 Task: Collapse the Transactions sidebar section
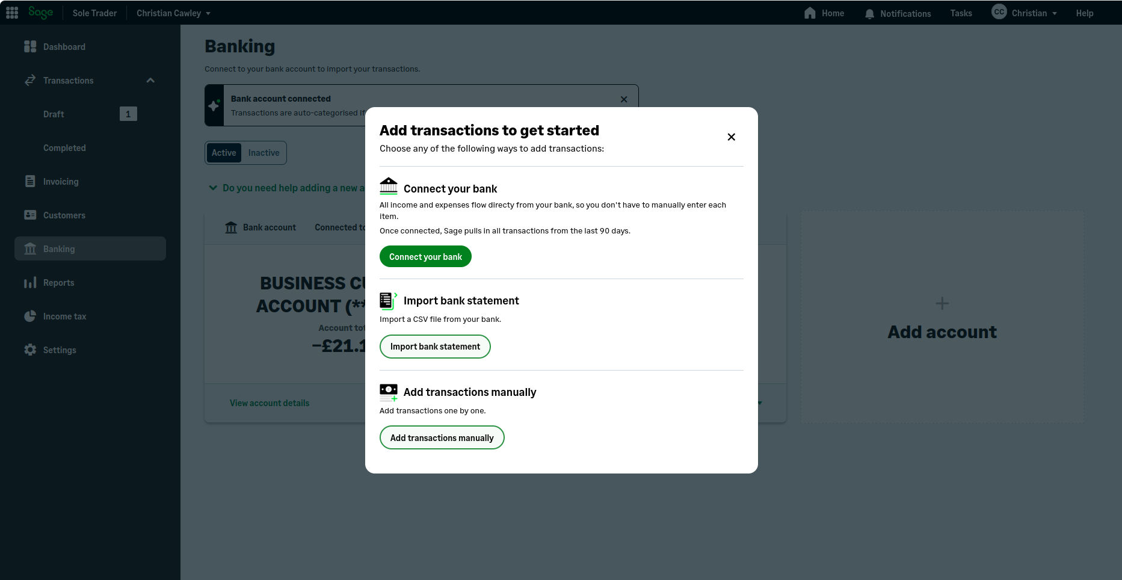tap(150, 80)
